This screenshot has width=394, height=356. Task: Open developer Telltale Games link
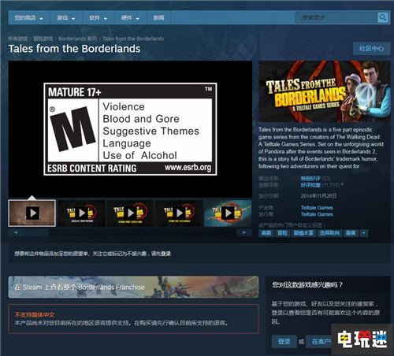(x=317, y=208)
